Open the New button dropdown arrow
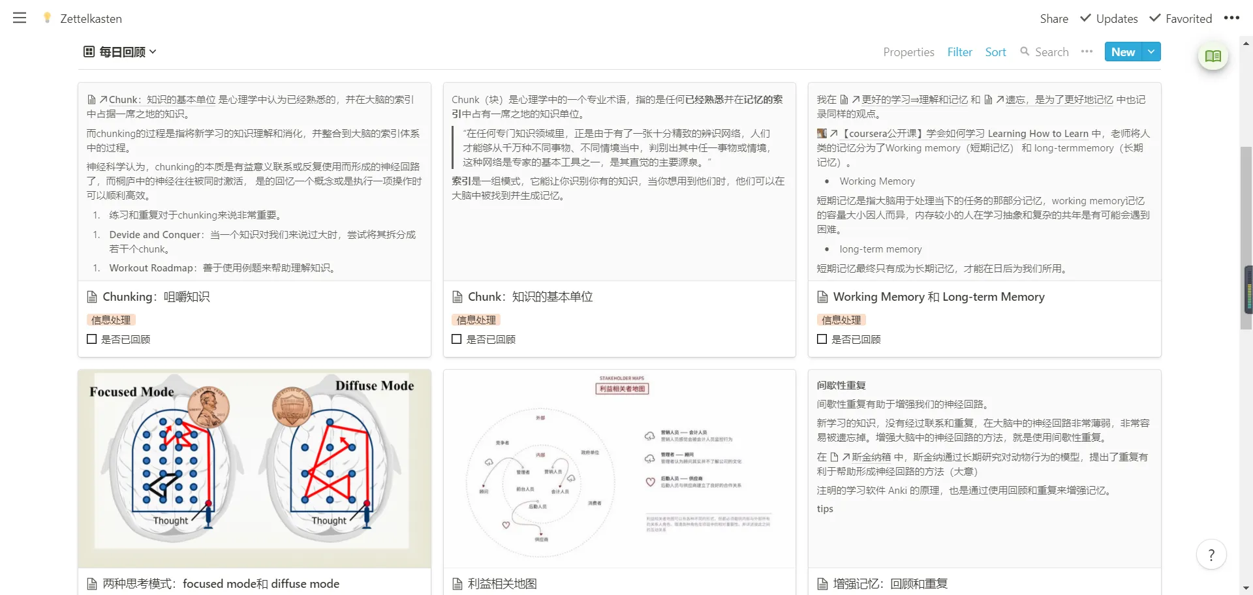This screenshot has width=1253, height=595. coord(1151,52)
